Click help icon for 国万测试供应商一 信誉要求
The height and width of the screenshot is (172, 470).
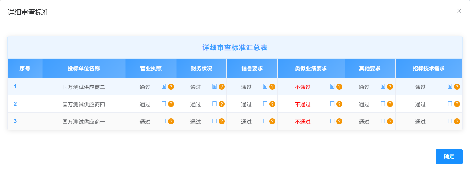272,121
